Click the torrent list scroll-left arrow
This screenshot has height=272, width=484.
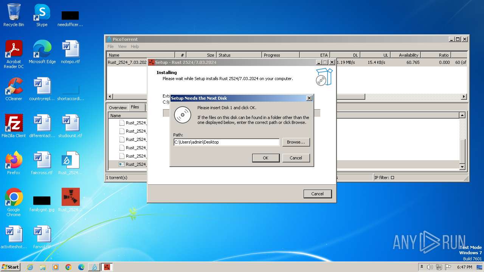(110, 97)
